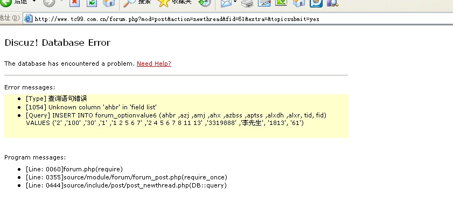This screenshot has width=453, height=202.
Task: Stop loading with the red X icon
Action: coord(74,2)
